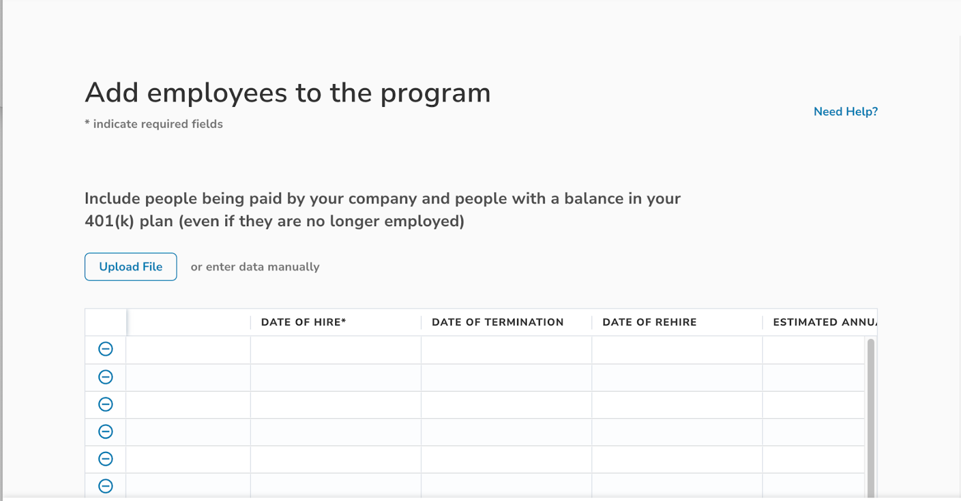Click fifth row's Date of Hire cell
Viewport: 961px width, 501px height.
point(336,460)
